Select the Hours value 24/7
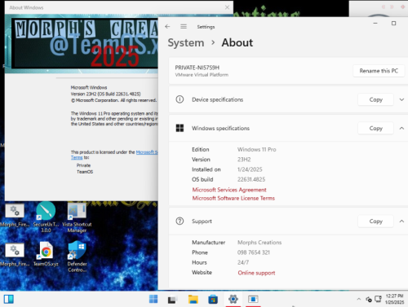Screen dimensions: 408x307 click(x=243, y=262)
